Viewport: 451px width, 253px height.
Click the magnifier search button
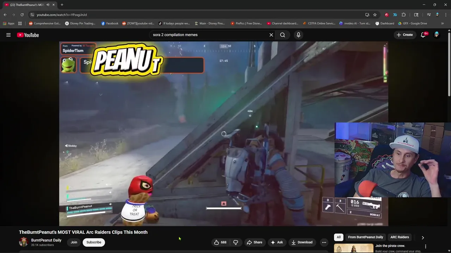pos(283,35)
